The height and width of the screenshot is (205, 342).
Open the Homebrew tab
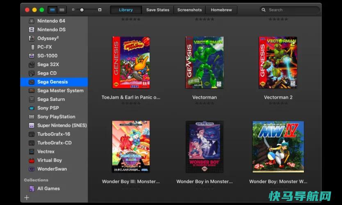coord(221,10)
